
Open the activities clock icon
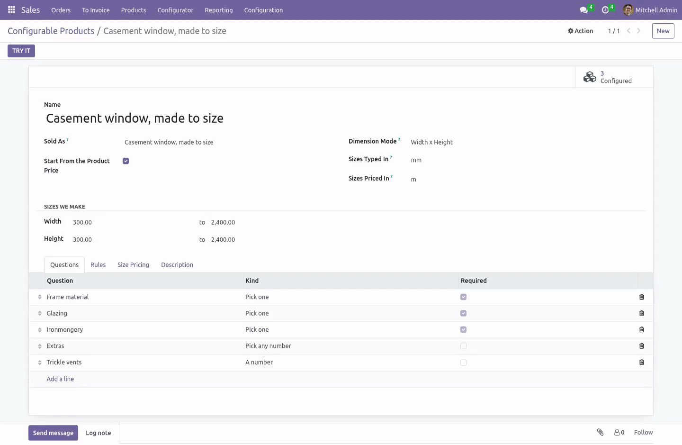(x=605, y=10)
